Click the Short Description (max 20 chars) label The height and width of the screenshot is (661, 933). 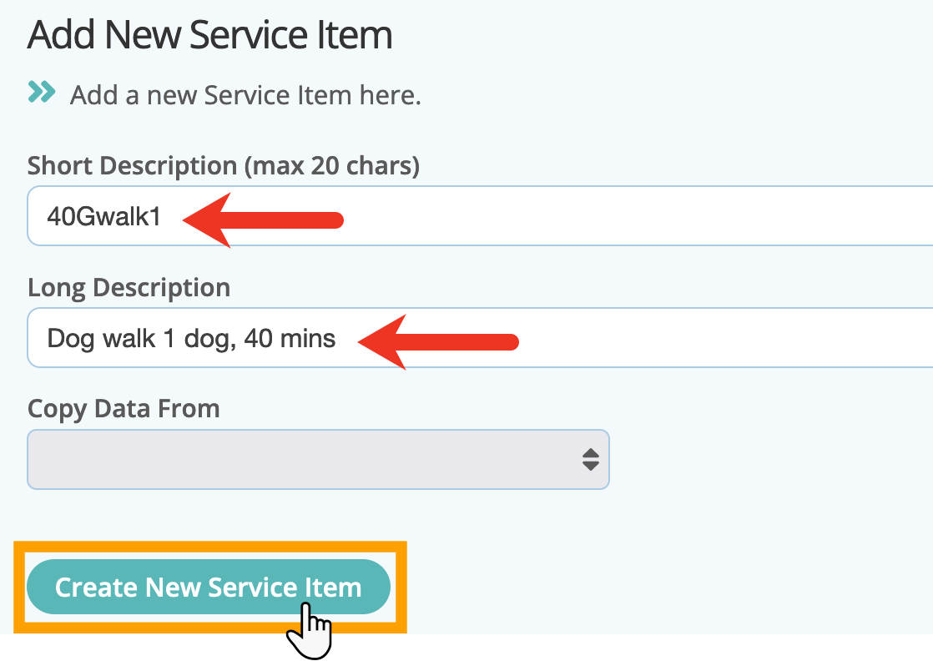point(224,165)
